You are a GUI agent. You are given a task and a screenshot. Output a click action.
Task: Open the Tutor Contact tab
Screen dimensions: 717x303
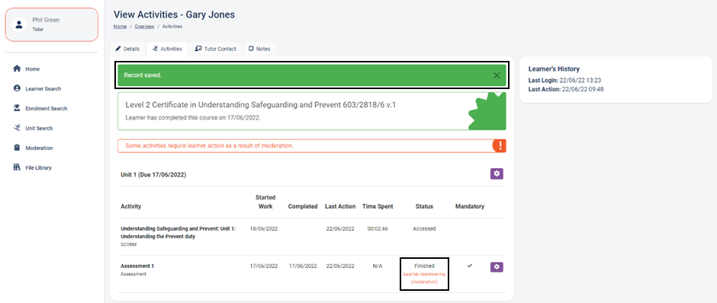click(x=215, y=49)
